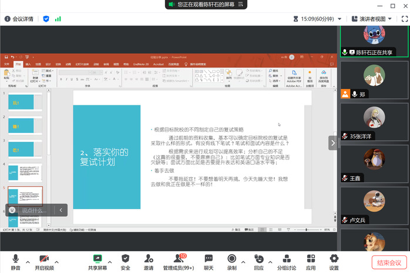Click the red 结束会议 button
Viewport: 410px width, 273px height.
coord(389,262)
